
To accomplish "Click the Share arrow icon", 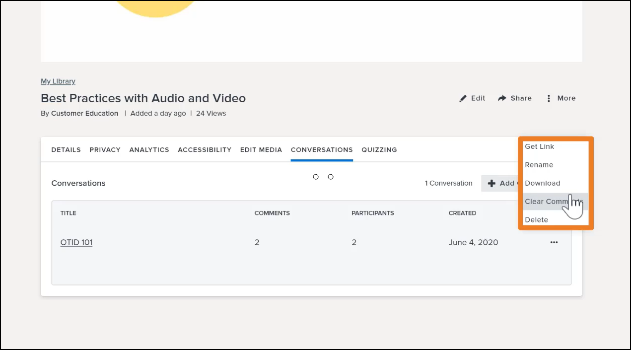I will 502,98.
